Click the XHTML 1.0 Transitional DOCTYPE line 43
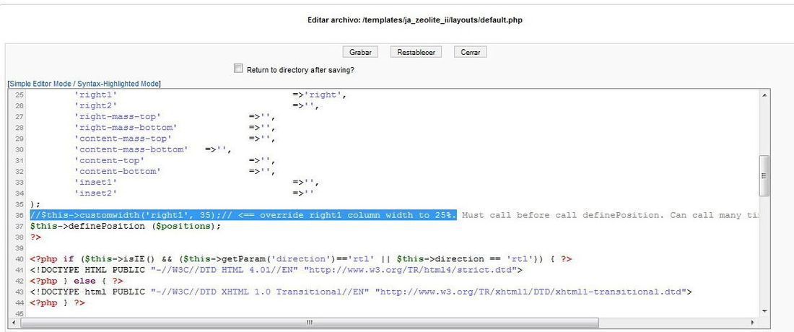The height and width of the screenshot is (332, 794). point(361,292)
